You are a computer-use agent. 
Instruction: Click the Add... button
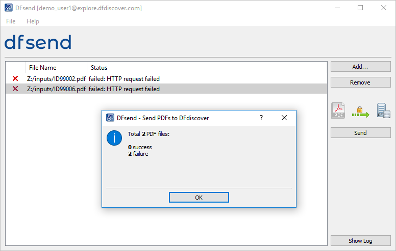[361, 67]
